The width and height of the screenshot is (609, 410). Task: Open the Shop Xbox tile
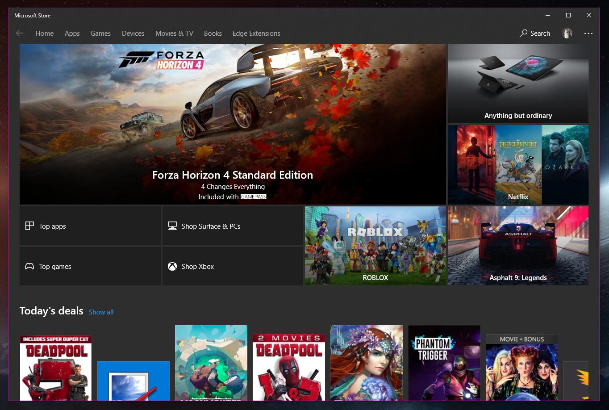pos(232,266)
